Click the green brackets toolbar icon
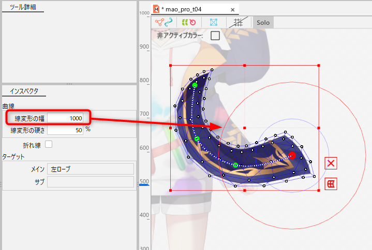This screenshot has width=372, height=250. click(x=184, y=22)
